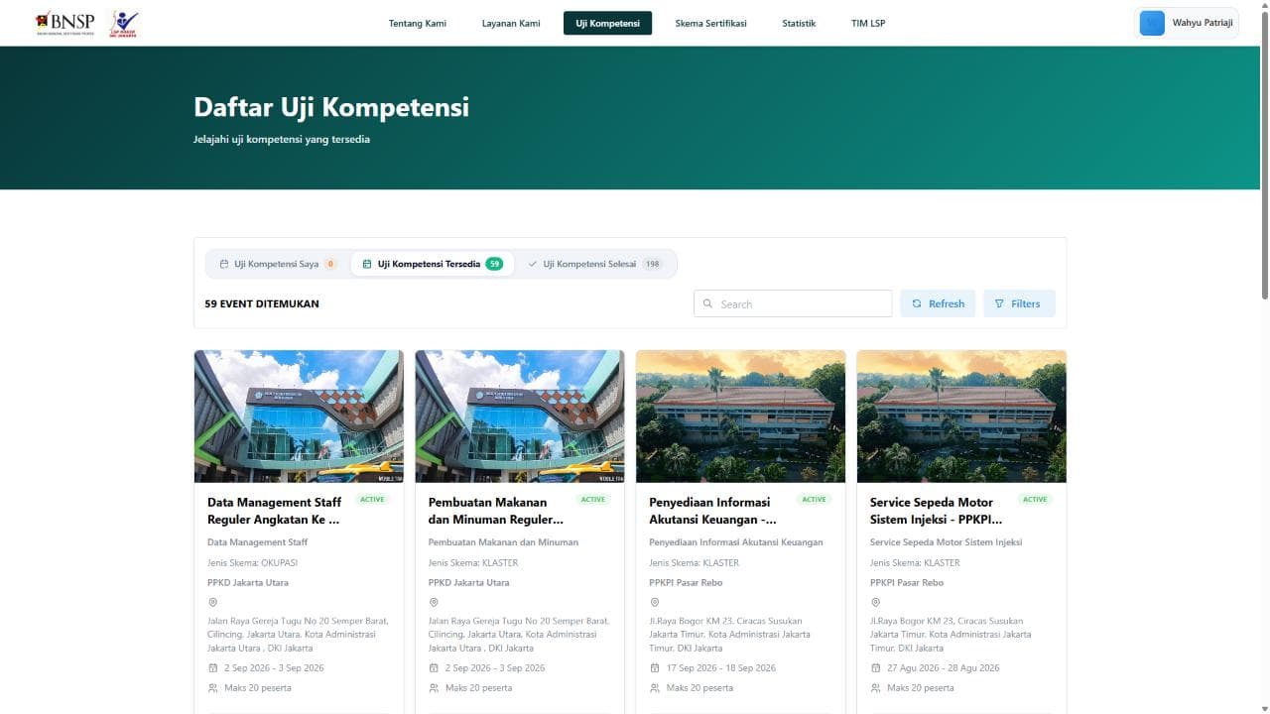
Task: Click participants icon on Service Sepeda Motor card
Action: click(875, 687)
